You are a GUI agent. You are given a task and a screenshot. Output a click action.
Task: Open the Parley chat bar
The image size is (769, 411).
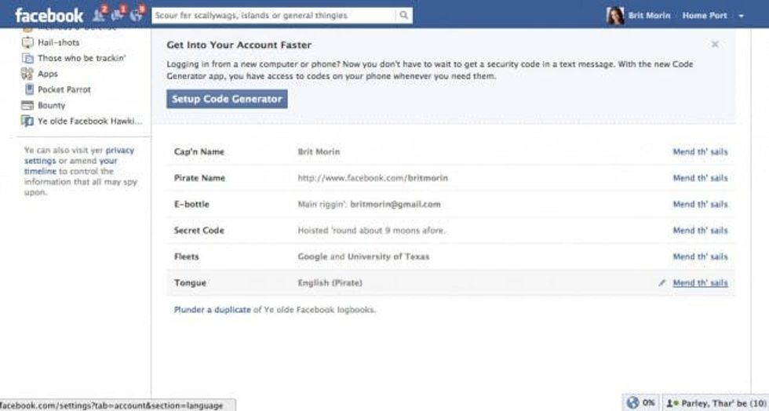[x=714, y=402]
